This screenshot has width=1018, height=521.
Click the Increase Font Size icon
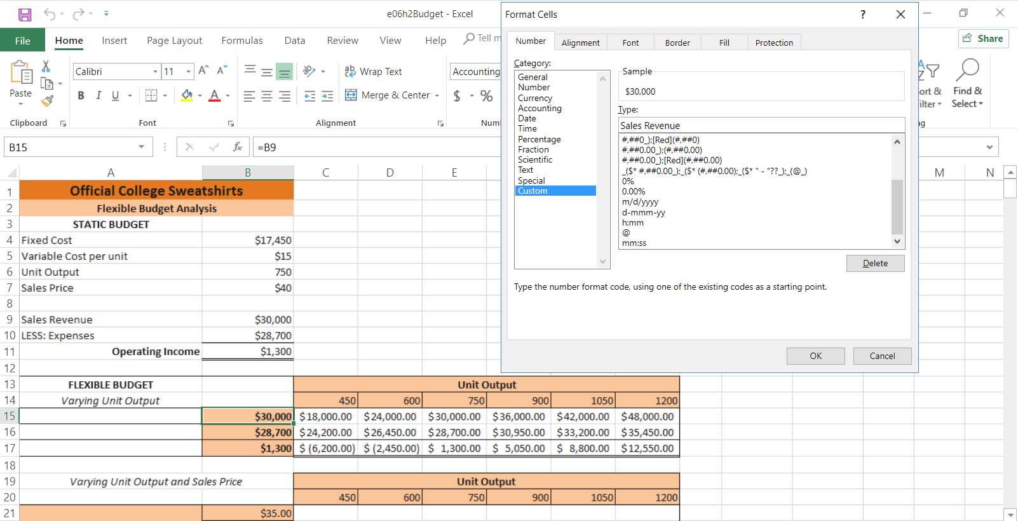point(203,71)
